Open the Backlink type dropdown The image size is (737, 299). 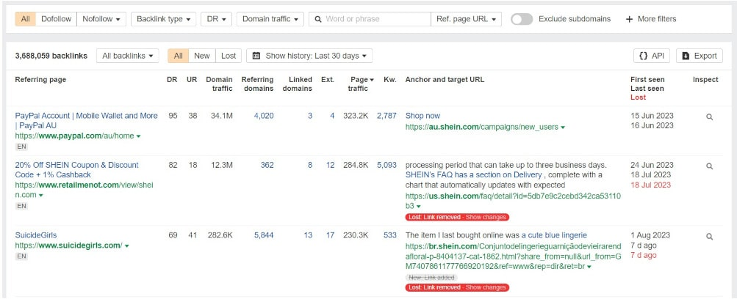(x=164, y=19)
